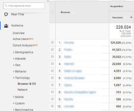Click the Real-Time clock icon
The image size is (134, 111).
(x=6, y=14)
